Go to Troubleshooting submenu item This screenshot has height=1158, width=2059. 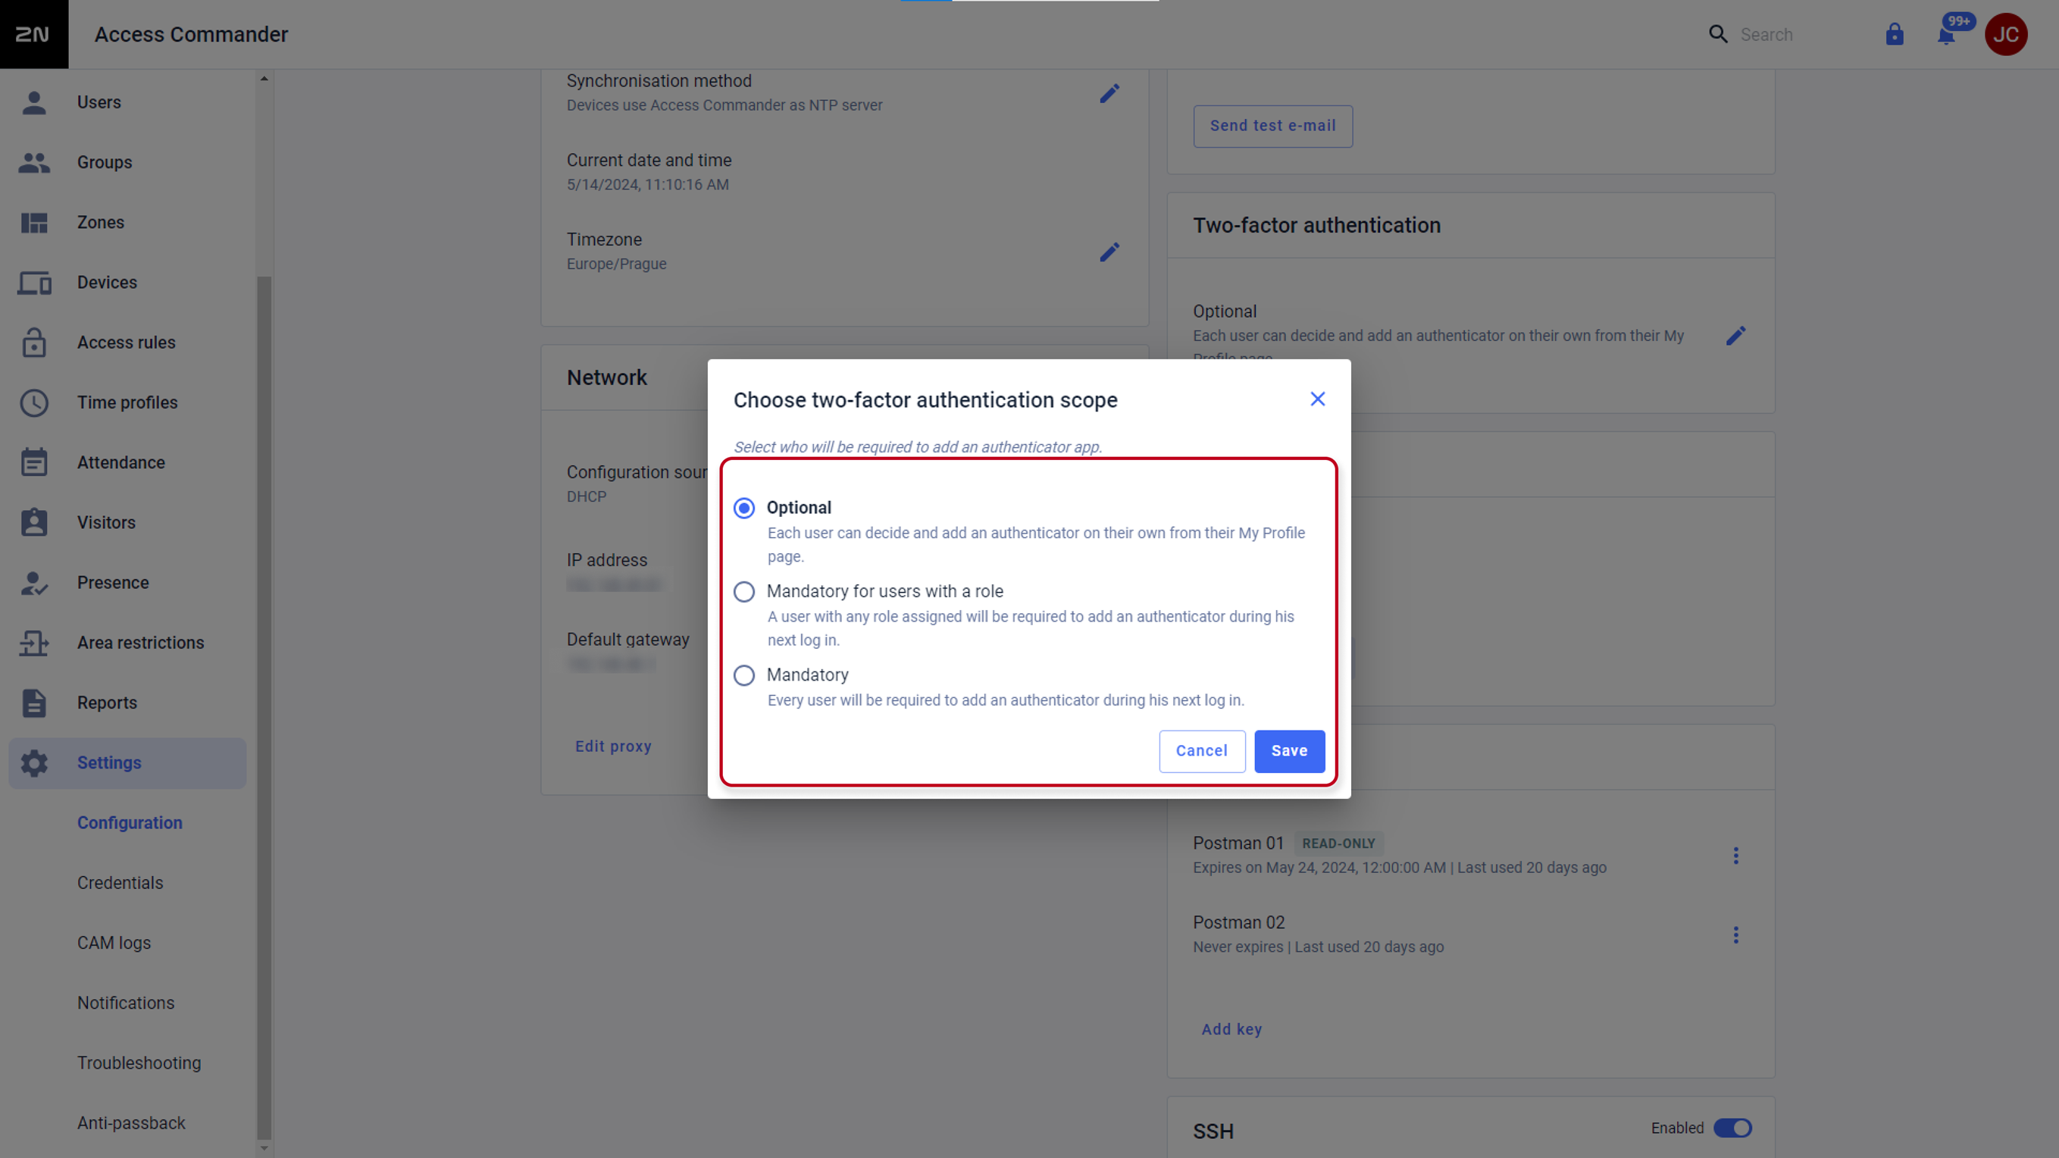tap(139, 1063)
